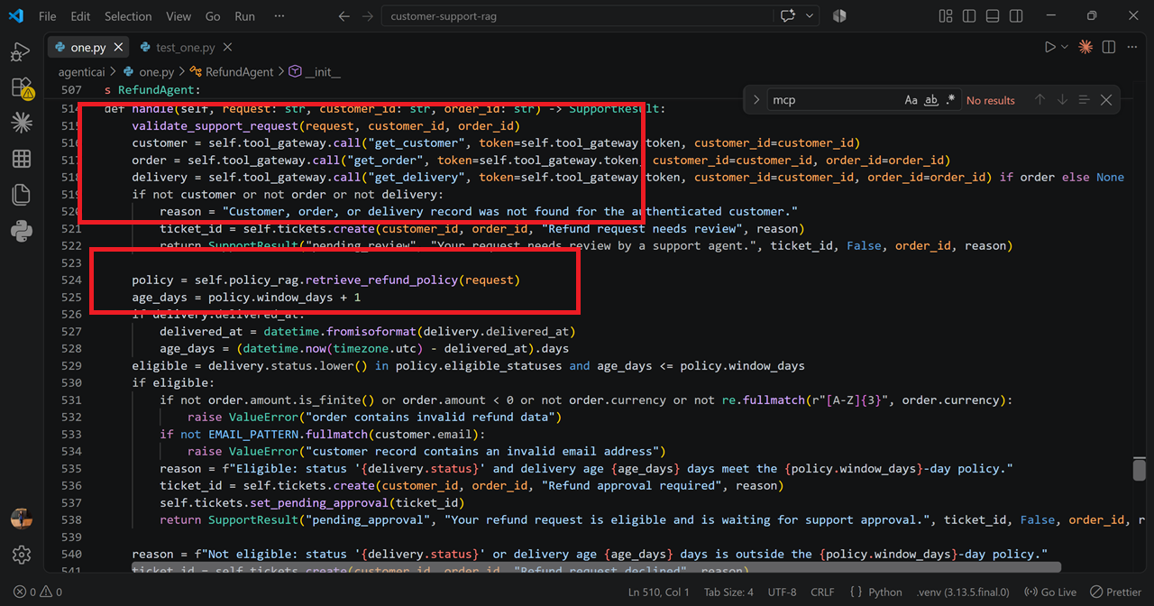Select .venv Python interpreter in status bar
1154x606 pixels.
(x=963, y=592)
